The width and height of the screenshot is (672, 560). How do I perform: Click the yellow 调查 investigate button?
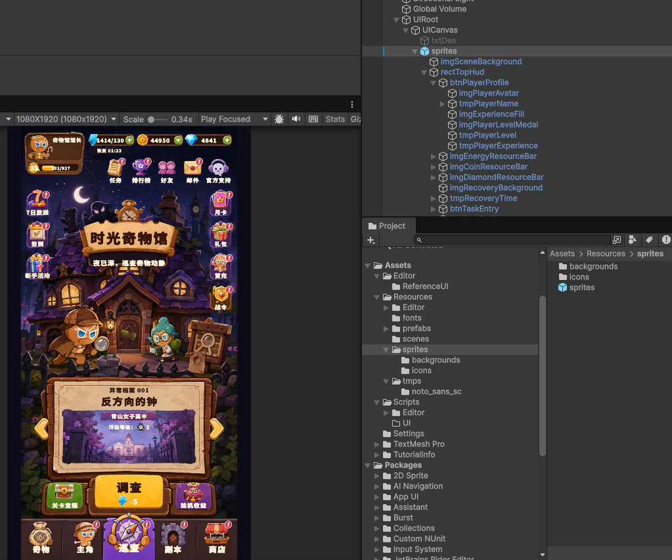[129, 492]
